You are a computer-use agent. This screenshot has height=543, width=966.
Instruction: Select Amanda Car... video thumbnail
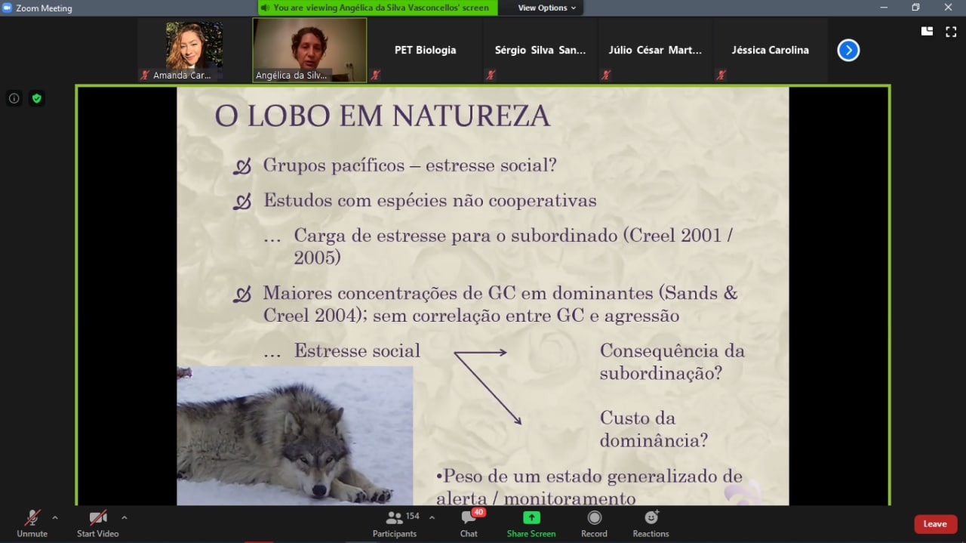click(x=194, y=50)
